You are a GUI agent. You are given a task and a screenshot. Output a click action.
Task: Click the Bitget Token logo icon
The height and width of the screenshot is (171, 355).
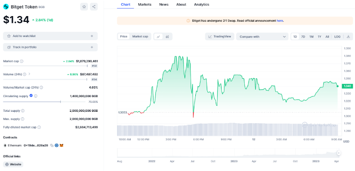6,7
